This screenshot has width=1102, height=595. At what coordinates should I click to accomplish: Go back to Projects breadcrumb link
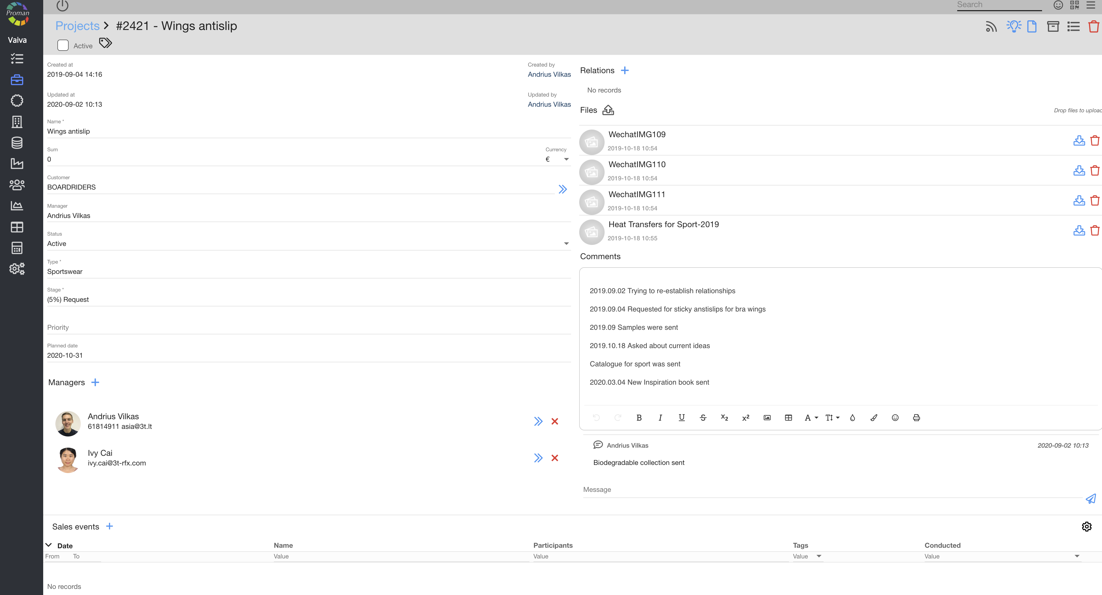pyautogui.click(x=77, y=26)
